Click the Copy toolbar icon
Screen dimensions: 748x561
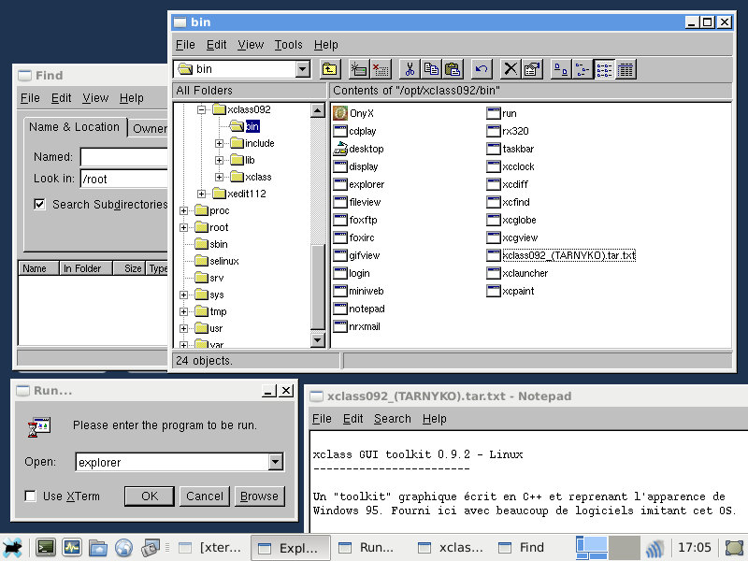coord(431,68)
